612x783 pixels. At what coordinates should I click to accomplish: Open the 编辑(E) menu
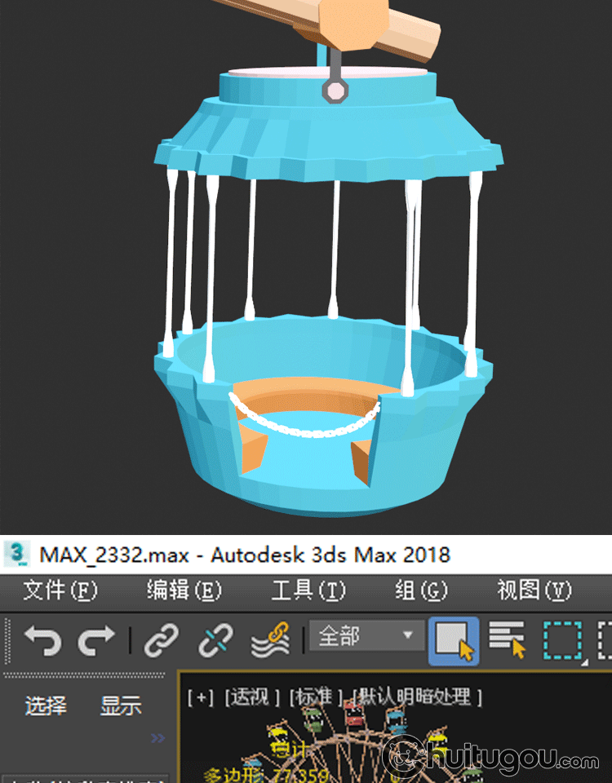click(x=184, y=590)
